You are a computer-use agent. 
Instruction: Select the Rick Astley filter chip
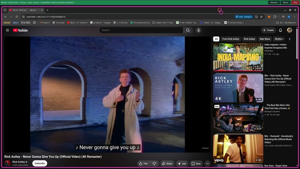pyautogui.click(x=249, y=39)
